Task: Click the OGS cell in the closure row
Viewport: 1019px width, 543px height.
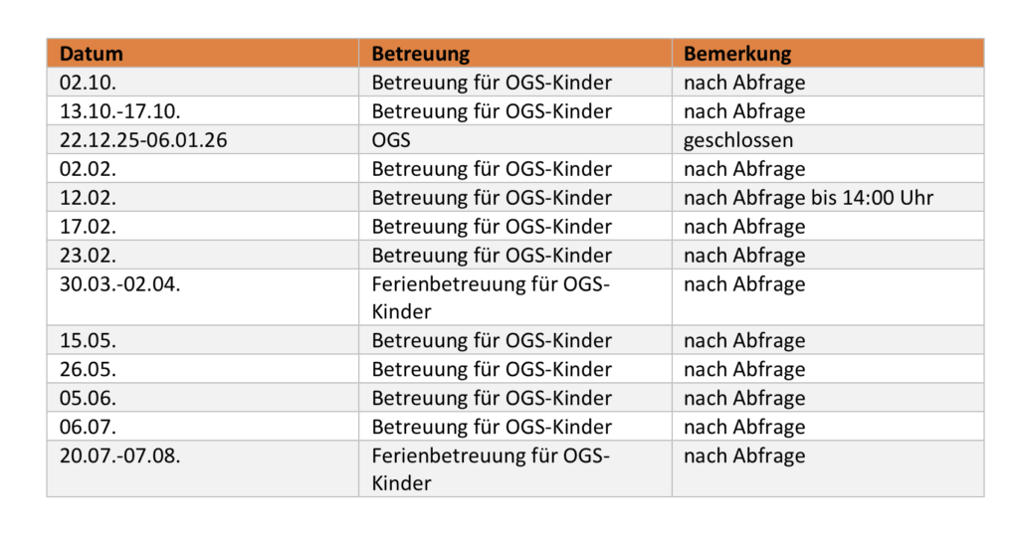Action: point(391,140)
